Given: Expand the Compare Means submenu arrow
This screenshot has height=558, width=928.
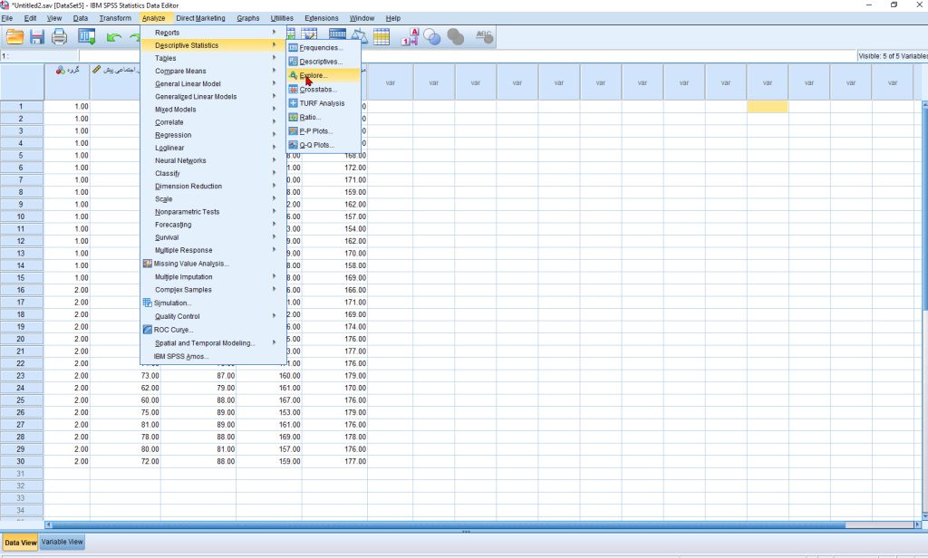Looking at the screenshot, I should coord(274,71).
